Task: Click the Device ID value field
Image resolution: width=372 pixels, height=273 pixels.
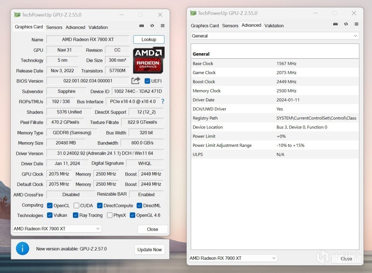Action: pos(138,91)
